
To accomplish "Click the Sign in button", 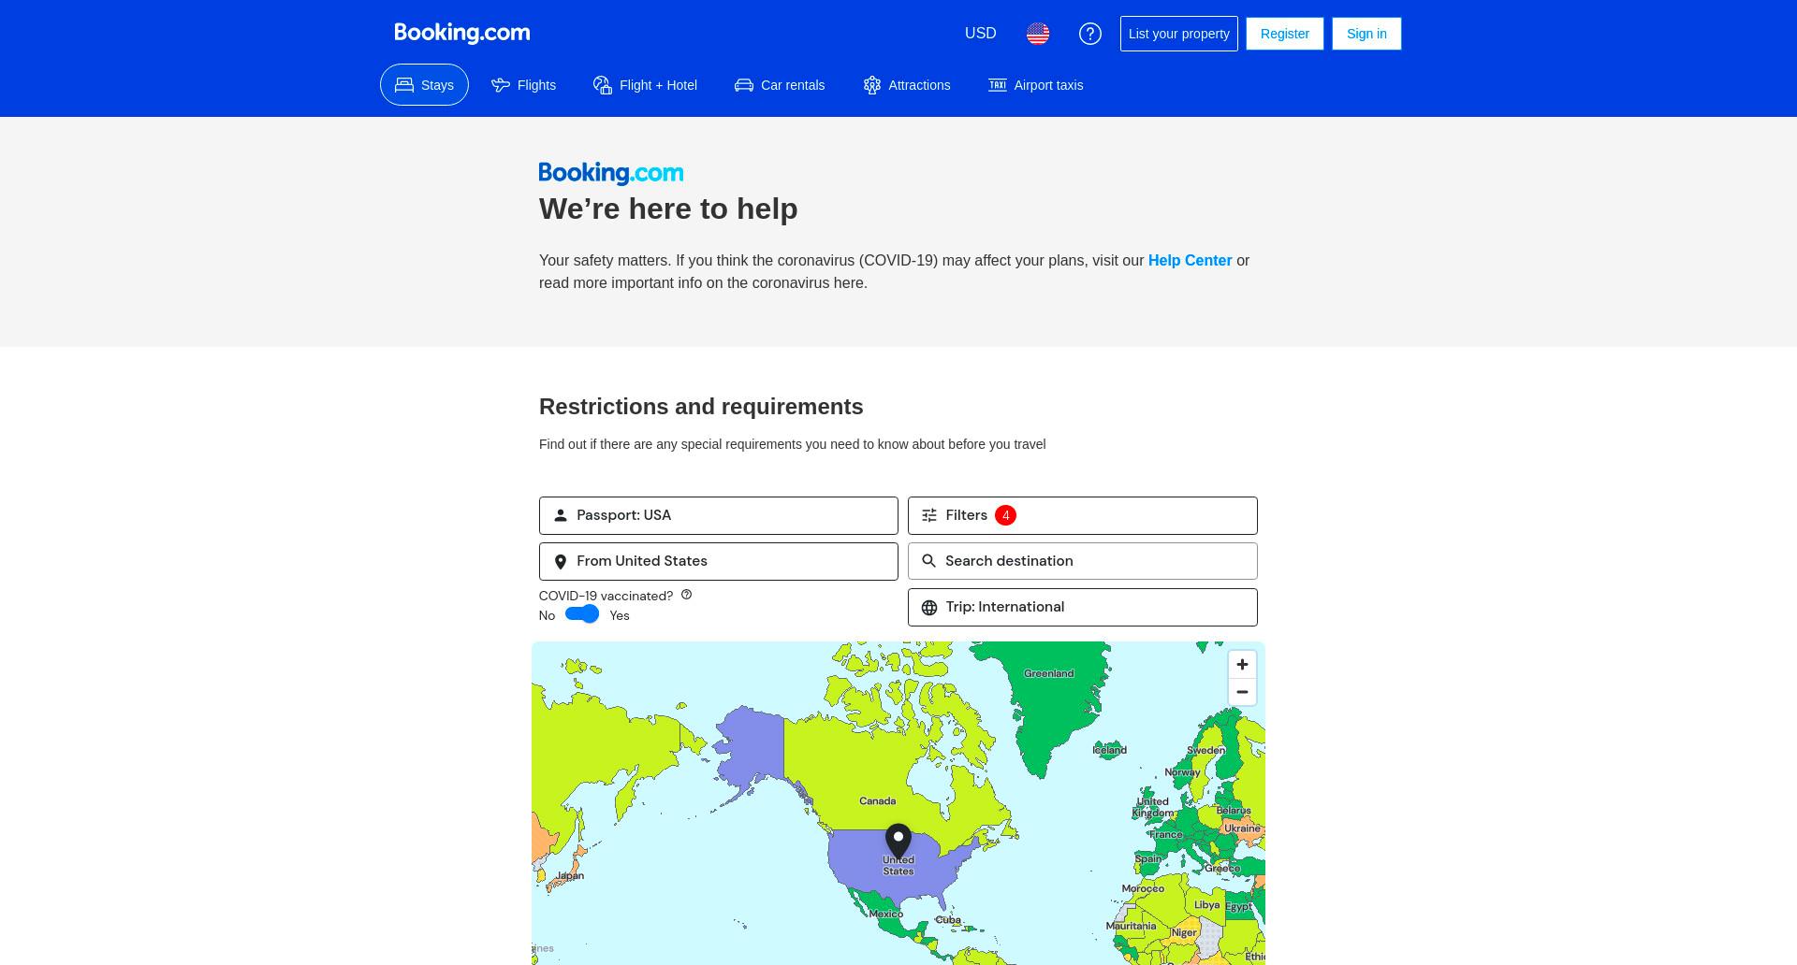I will click(1366, 34).
